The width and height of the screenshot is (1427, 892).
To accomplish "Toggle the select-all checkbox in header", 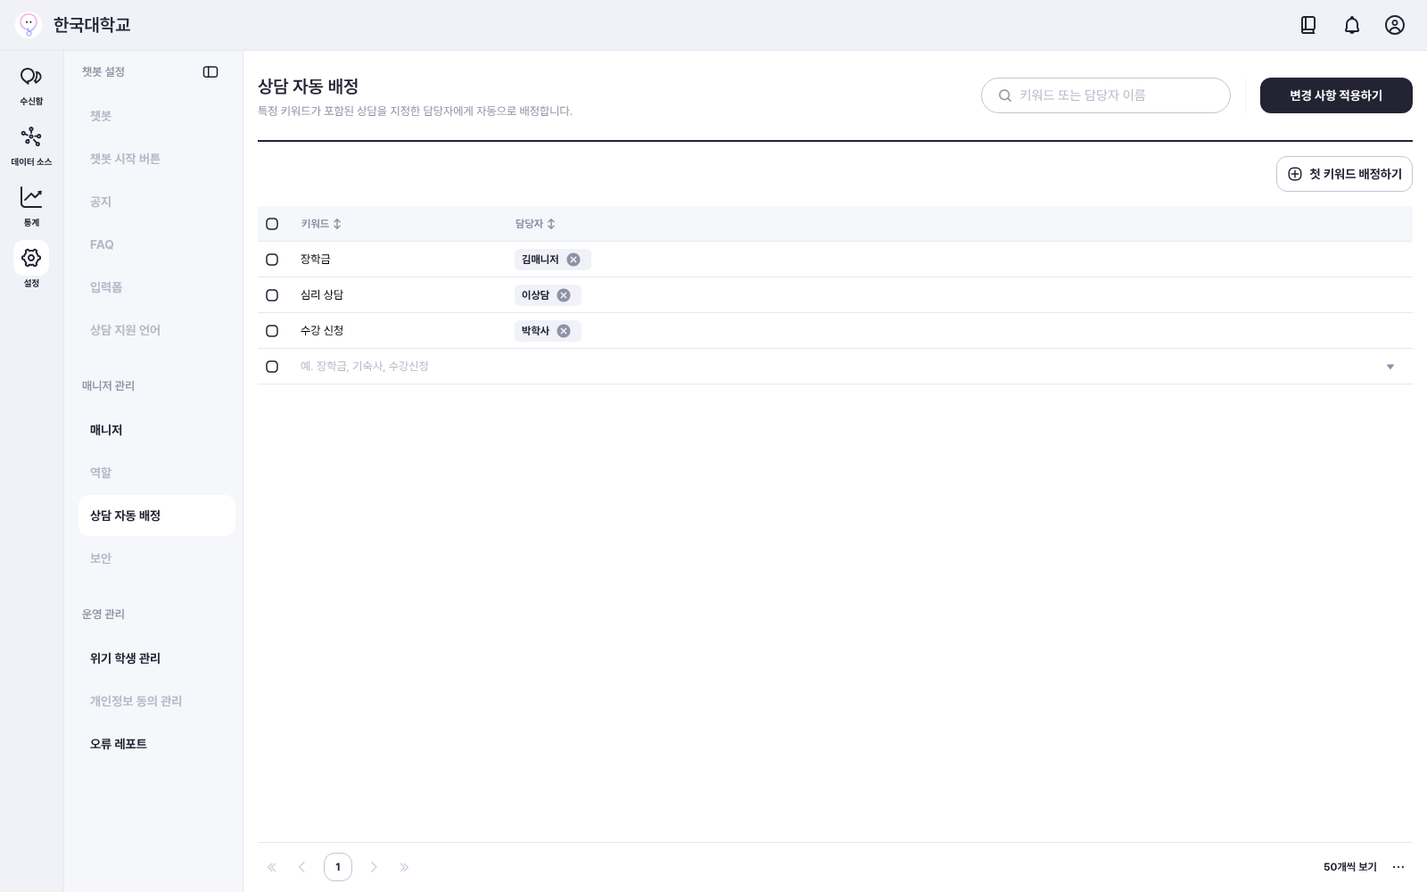I will pyautogui.click(x=272, y=224).
